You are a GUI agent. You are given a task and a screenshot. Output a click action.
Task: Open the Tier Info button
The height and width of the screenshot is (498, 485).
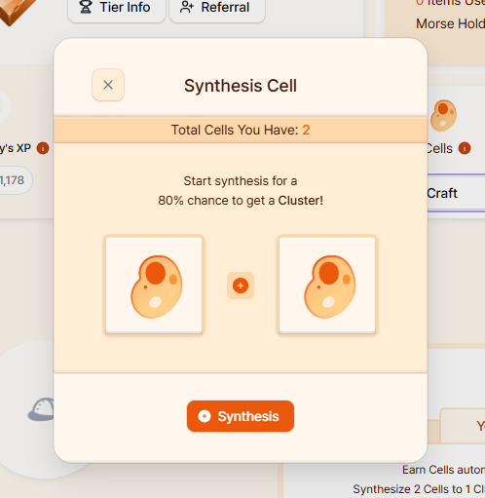click(117, 8)
